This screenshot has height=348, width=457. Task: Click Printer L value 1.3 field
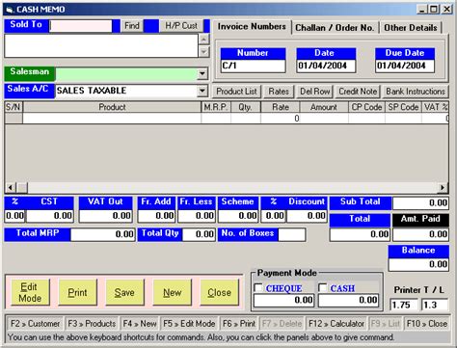(x=435, y=305)
